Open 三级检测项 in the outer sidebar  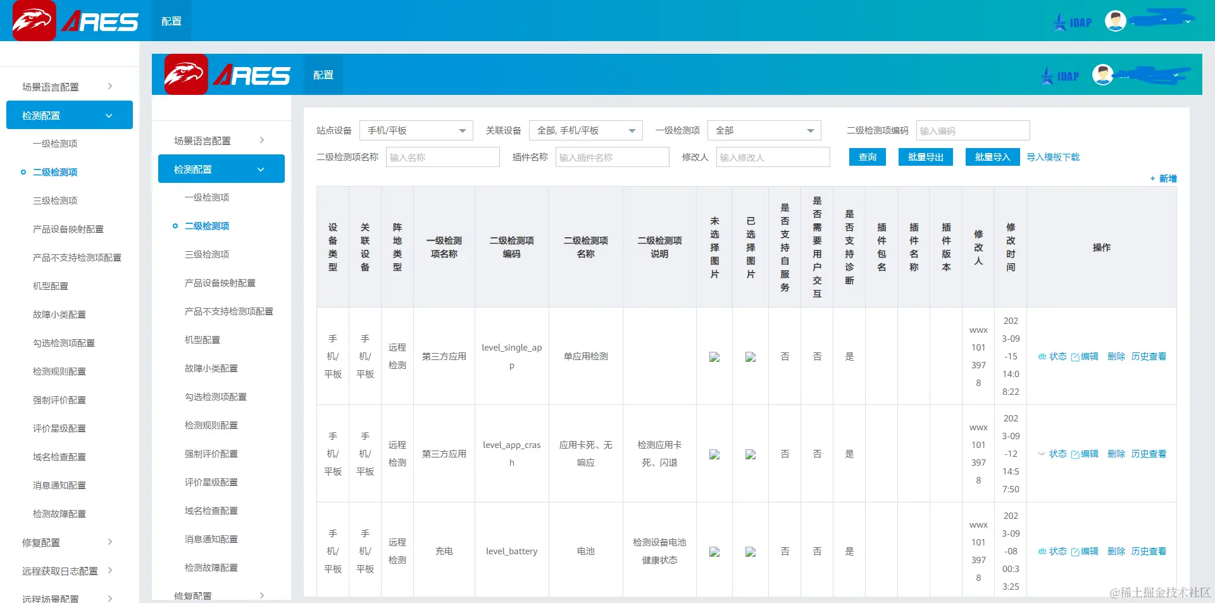click(55, 201)
